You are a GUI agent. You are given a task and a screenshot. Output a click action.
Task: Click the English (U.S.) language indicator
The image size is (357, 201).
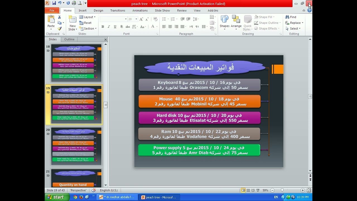(109, 190)
